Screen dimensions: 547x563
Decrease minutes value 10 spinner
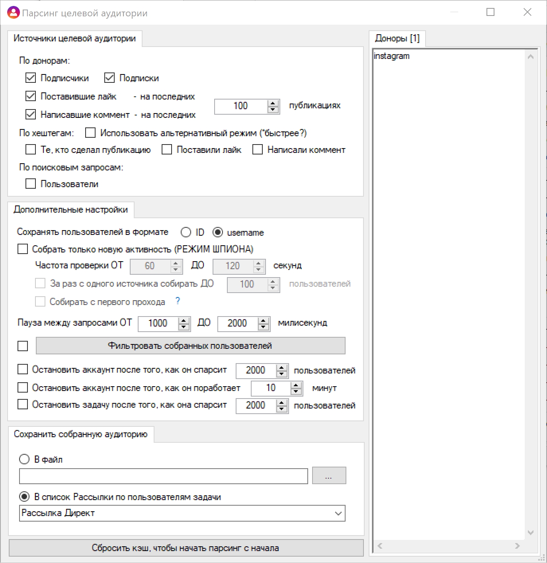(296, 391)
